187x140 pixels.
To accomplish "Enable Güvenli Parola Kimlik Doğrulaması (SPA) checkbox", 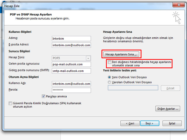I will 11,103.
